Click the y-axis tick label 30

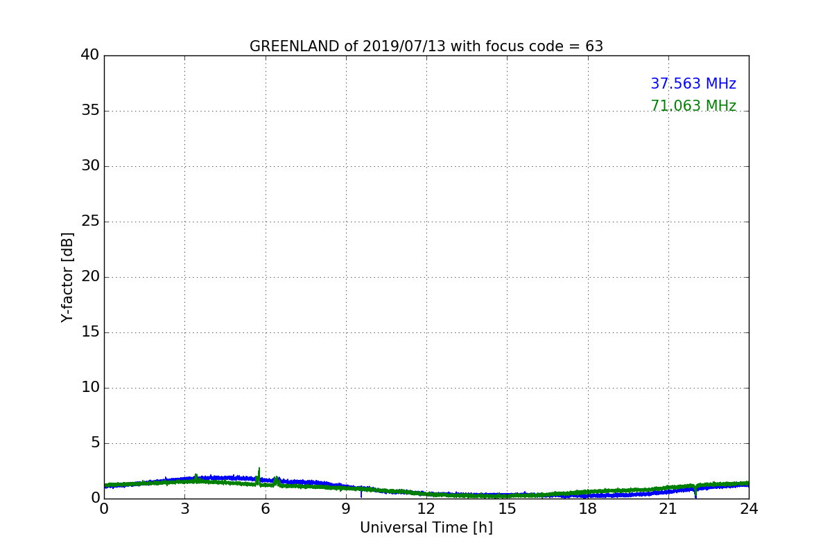click(90, 166)
